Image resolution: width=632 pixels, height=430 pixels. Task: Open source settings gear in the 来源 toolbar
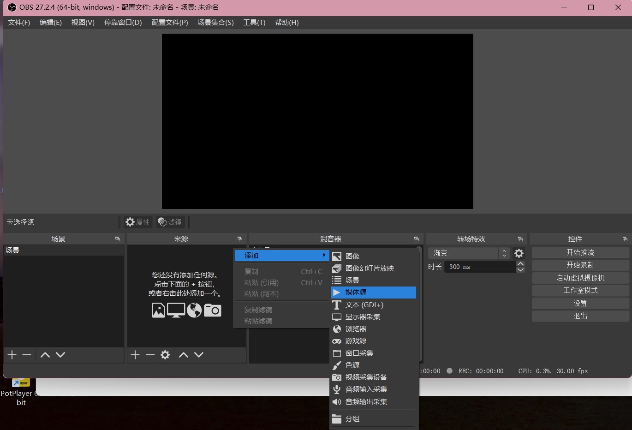[x=165, y=355]
